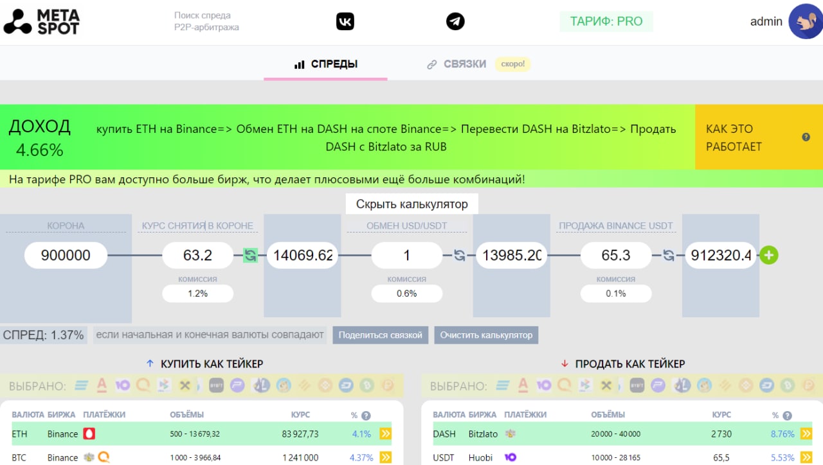
Task: Click the admin profile avatar
Action: tap(806, 21)
